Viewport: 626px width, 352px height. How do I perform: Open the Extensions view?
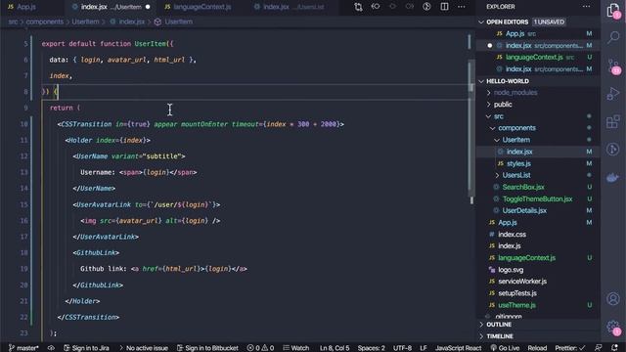[613, 121]
